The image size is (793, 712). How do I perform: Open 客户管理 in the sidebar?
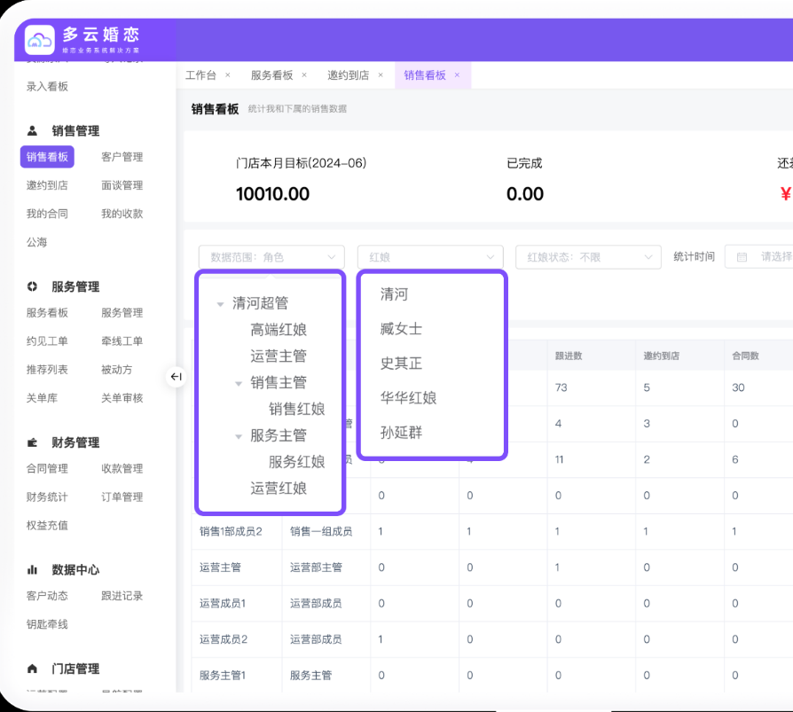(122, 157)
